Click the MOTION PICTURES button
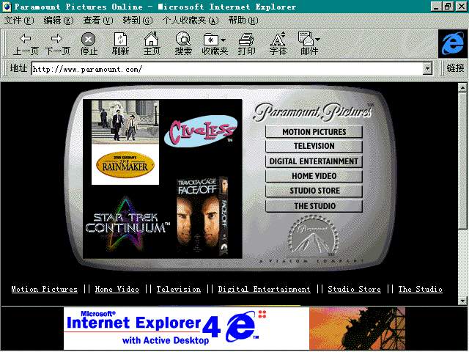 coord(314,132)
